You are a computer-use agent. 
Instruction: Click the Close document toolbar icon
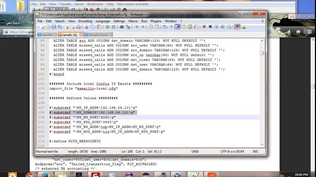tap(67, 27)
